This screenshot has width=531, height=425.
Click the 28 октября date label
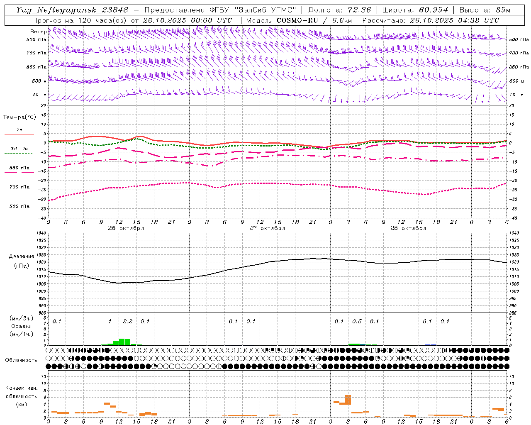(408, 228)
